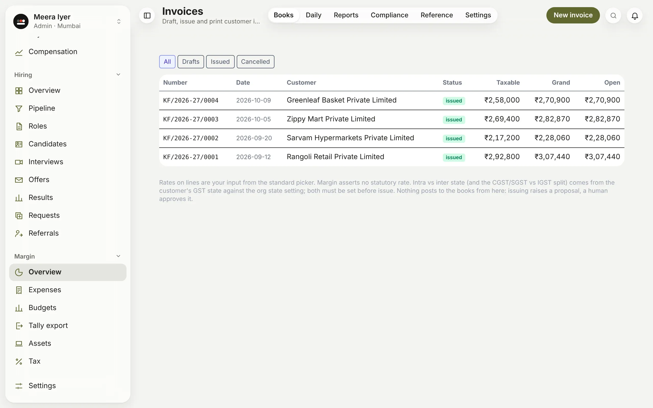This screenshot has height=408, width=653.
Task: Toggle the sidebar panel icon
Action: 147,15
